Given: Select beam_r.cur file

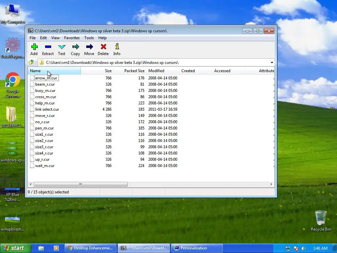Looking at the screenshot, I should click(x=45, y=84).
